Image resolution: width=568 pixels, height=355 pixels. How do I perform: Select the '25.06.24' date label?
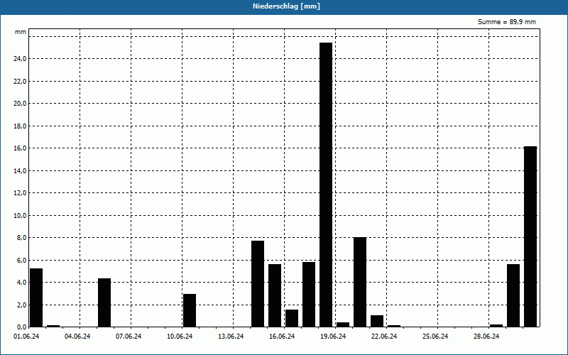(x=435, y=337)
